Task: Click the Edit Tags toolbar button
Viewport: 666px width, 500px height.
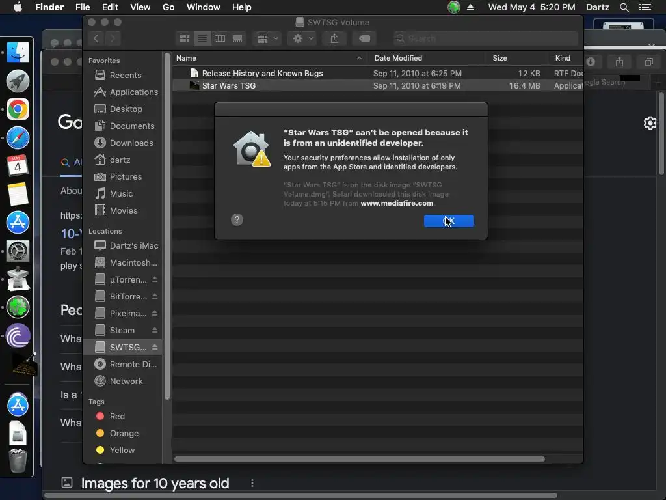Action: pyautogui.click(x=364, y=38)
